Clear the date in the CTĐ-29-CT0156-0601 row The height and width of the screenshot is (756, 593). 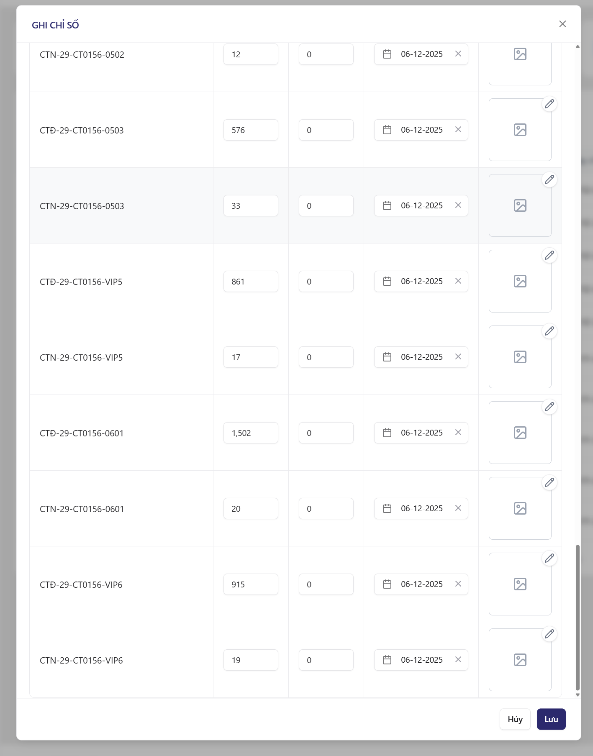coord(458,433)
